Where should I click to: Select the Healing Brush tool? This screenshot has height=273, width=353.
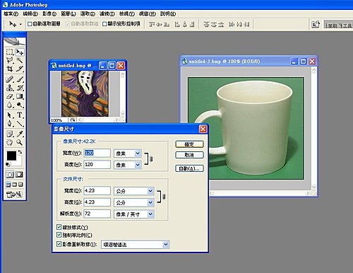click(x=10, y=79)
